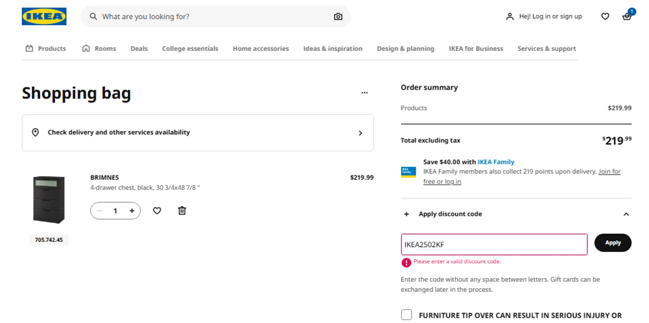Open IKEA for Business
Image resolution: width=649 pixels, height=323 pixels.
click(x=476, y=48)
